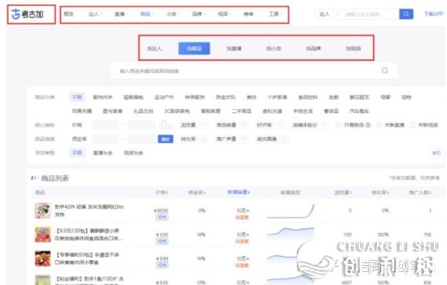This screenshot has height=285, width=447.
Task: Click the 下载APP link
Action: (434, 14)
